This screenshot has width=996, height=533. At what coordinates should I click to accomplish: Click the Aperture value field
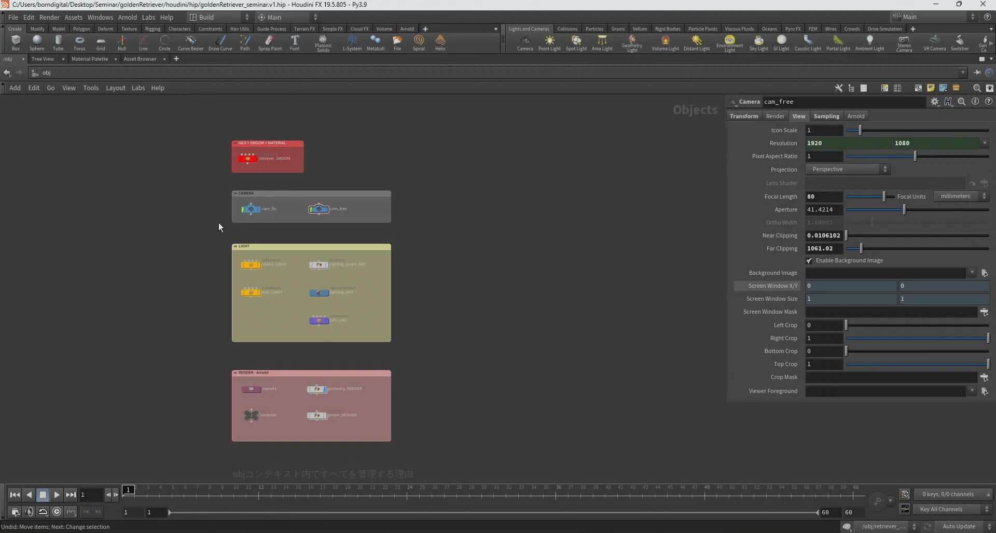pyautogui.click(x=824, y=209)
